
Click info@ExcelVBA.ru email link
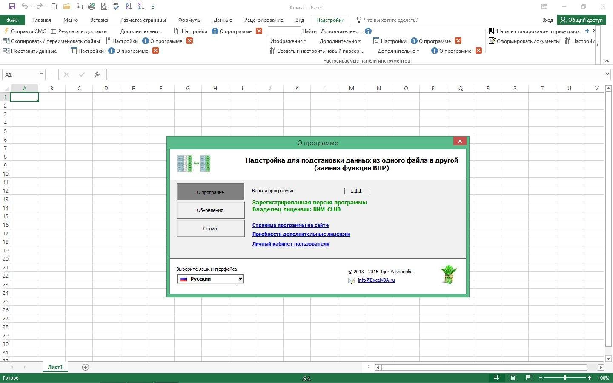(376, 280)
